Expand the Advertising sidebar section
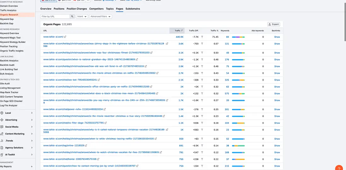Screen dimensions: 346x170 [32, 120]
